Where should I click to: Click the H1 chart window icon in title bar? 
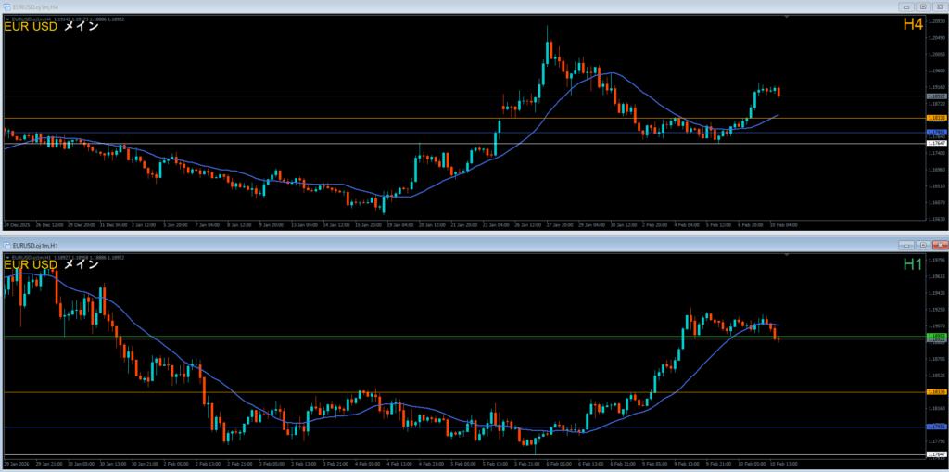pyautogui.click(x=6, y=245)
